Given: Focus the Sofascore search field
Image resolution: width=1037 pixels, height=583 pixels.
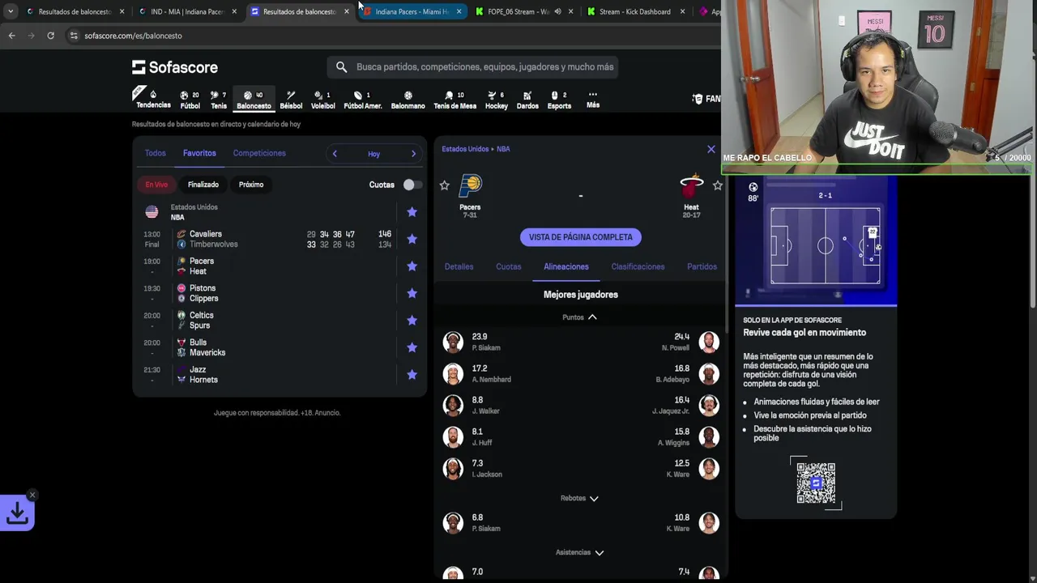Looking at the screenshot, I should click(473, 67).
